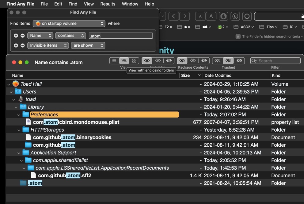The image size is (304, 204).
Task: Click the browser back arrow button
Action: click(173, 16)
